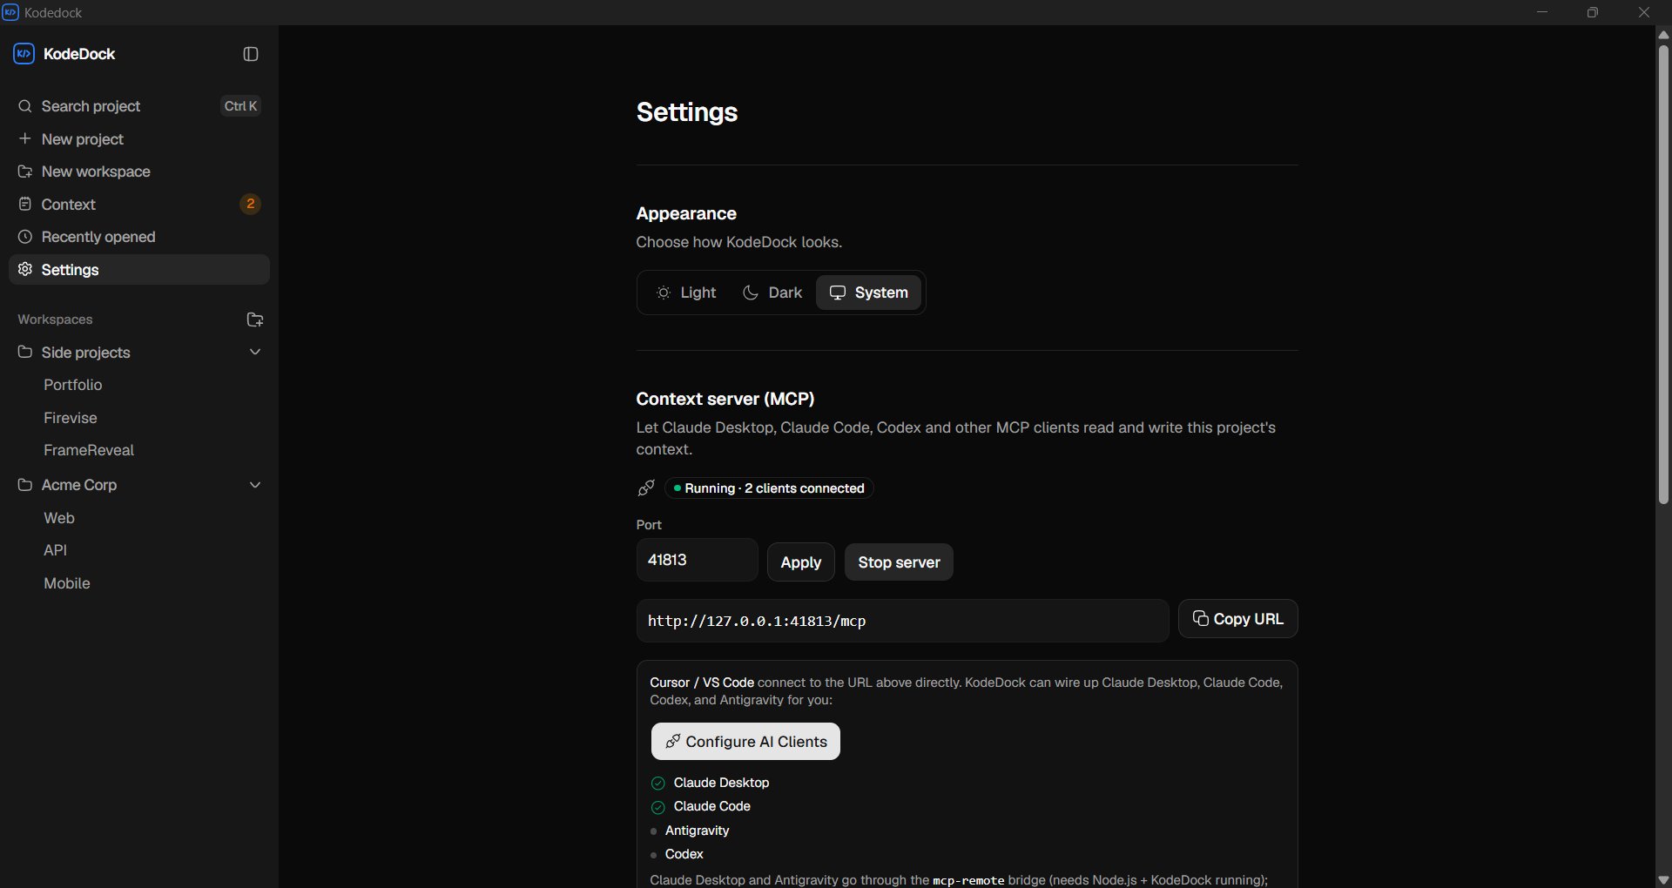Click the green check icon beside Claude Code
This screenshot has height=888, width=1672.
[x=658, y=807]
